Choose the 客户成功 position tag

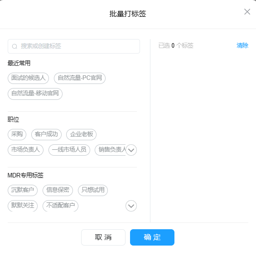coord(46,134)
